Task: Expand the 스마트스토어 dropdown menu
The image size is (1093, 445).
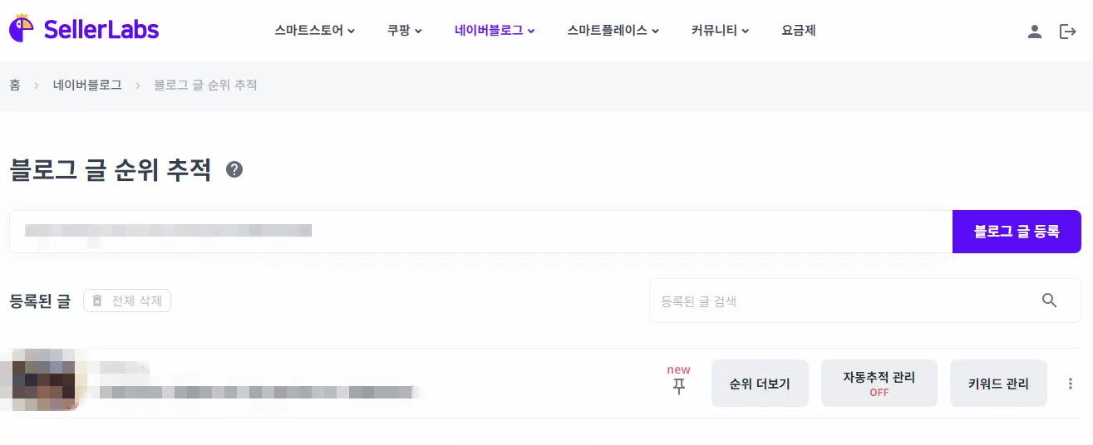Action: coord(315,31)
